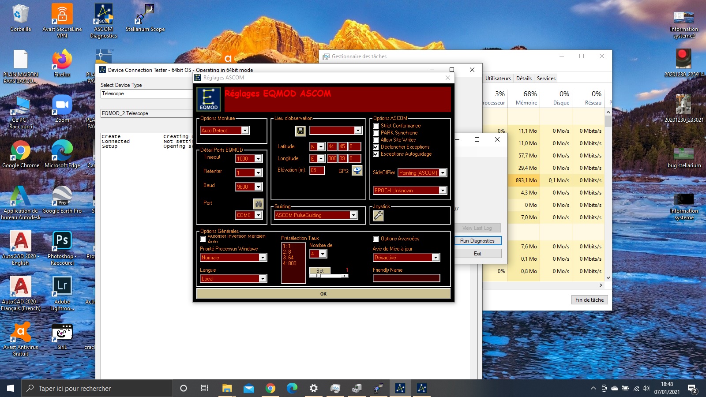706x397 pixels.
Task: Click the GPS satellite icon
Action: point(357,171)
